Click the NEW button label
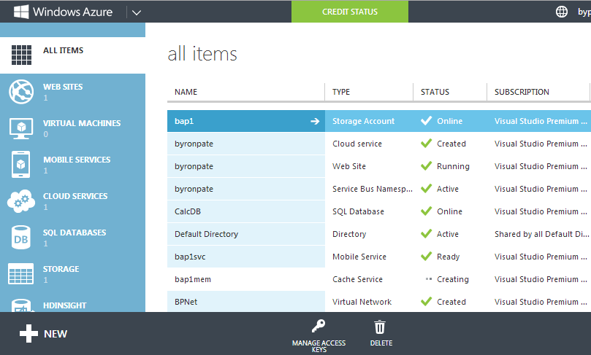 coord(56,334)
